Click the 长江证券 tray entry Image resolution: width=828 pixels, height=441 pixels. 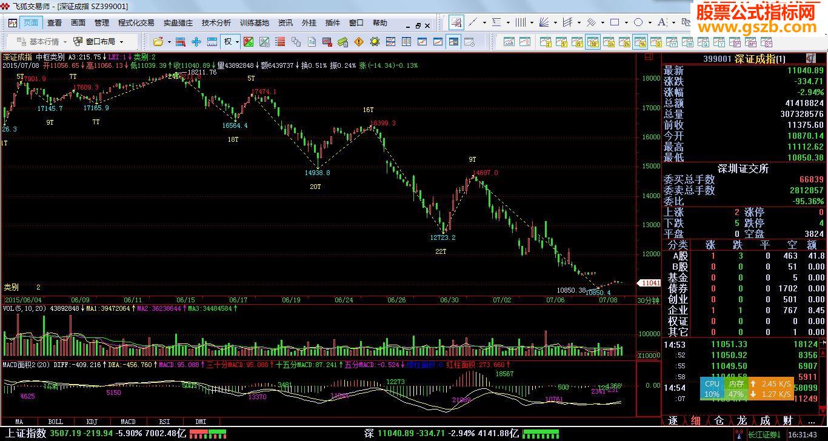(x=764, y=434)
